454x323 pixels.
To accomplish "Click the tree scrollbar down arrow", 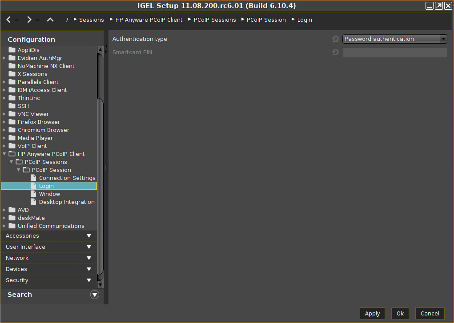I will tap(100, 285).
